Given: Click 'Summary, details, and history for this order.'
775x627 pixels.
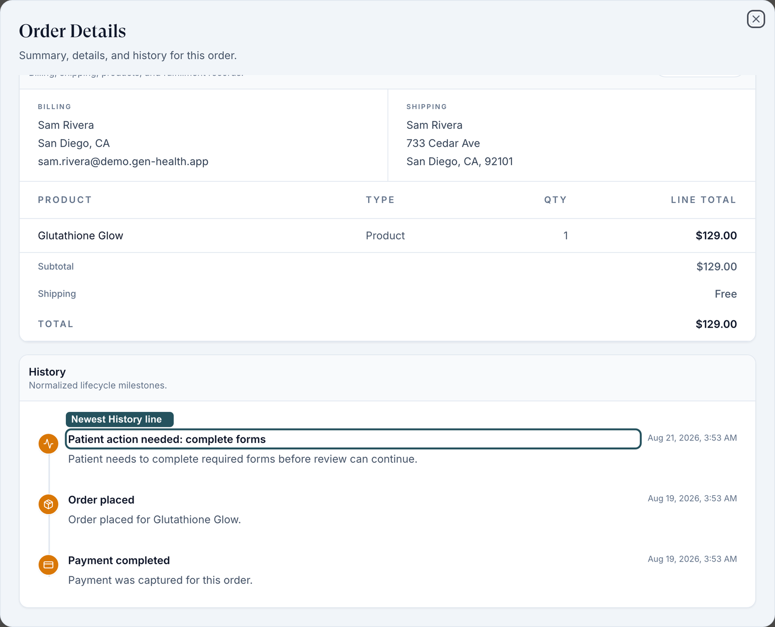Looking at the screenshot, I should [128, 55].
